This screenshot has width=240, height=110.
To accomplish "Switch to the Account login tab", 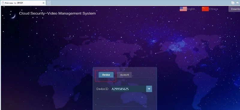I will (124, 75).
